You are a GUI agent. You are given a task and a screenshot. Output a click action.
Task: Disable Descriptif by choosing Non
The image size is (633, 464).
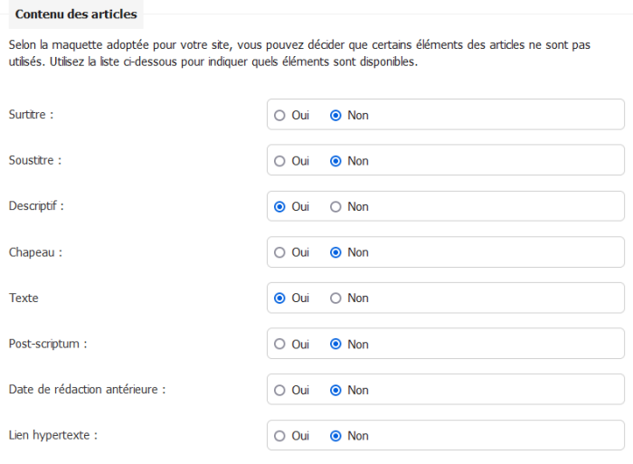pos(336,207)
